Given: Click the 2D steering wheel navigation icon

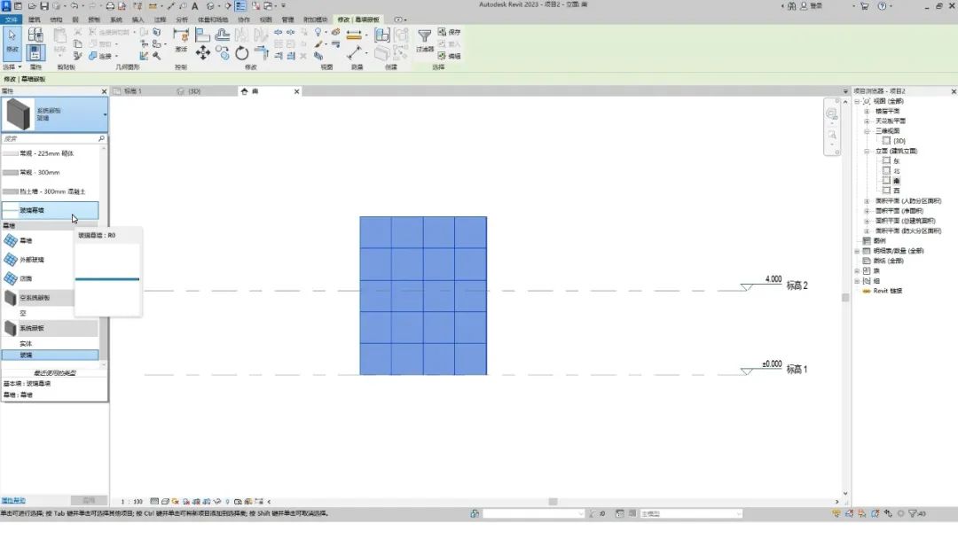Looking at the screenshot, I should (x=831, y=114).
